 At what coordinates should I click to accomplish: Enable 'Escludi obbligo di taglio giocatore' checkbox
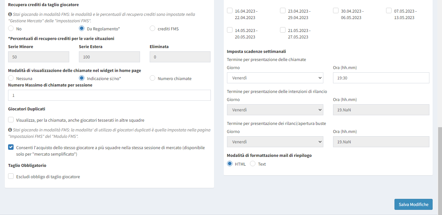[x=11, y=176]
